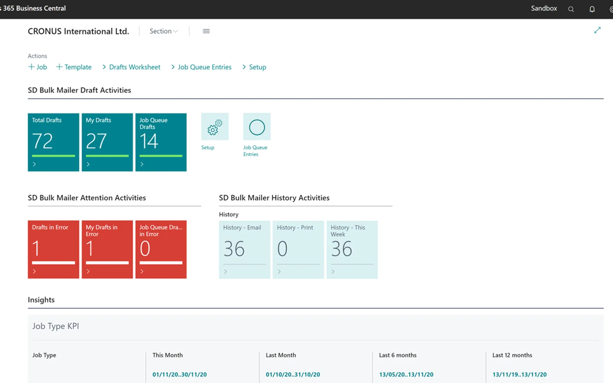613x383 pixels.
Task: Open Drafts Worksheet action
Action: pyautogui.click(x=131, y=67)
